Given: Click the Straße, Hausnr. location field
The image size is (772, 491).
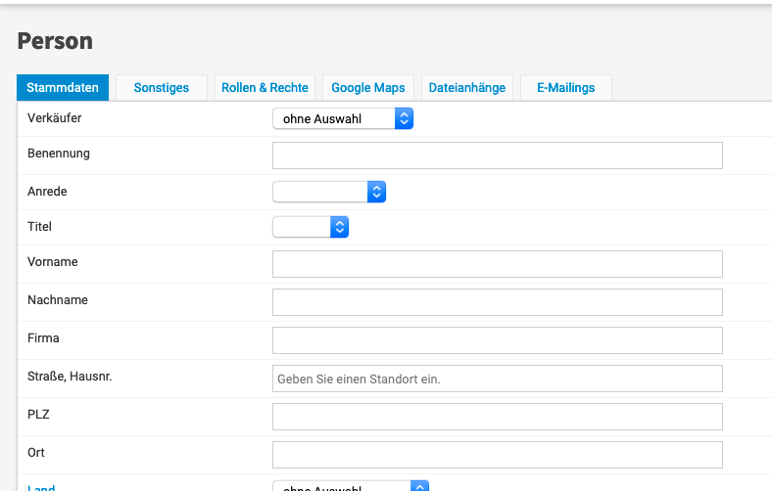Looking at the screenshot, I should point(497,379).
